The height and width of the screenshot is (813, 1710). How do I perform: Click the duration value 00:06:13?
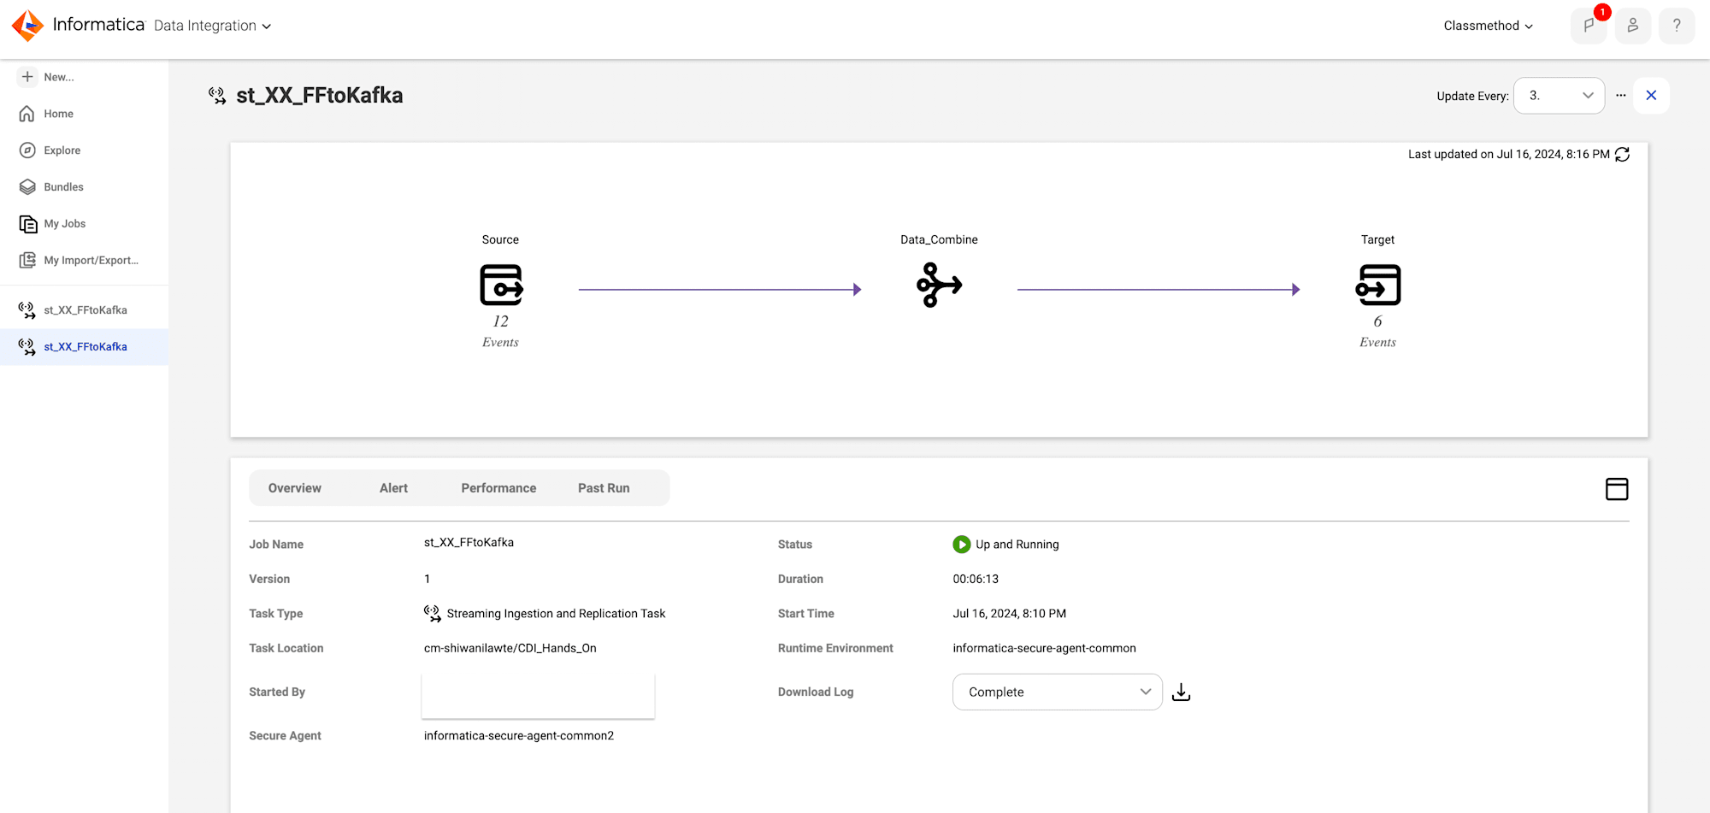click(x=976, y=579)
